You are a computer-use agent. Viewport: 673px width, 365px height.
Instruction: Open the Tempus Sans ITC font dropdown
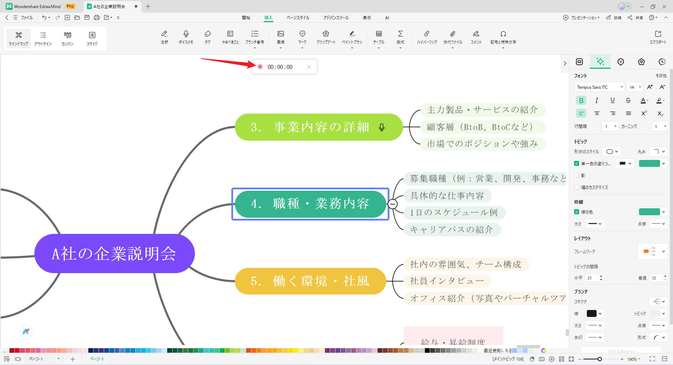pos(599,87)
